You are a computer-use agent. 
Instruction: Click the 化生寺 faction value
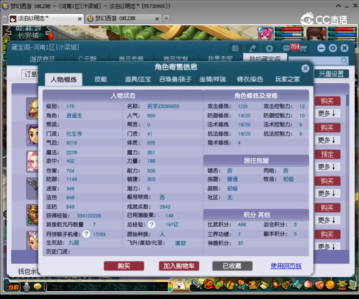[74, 134]
